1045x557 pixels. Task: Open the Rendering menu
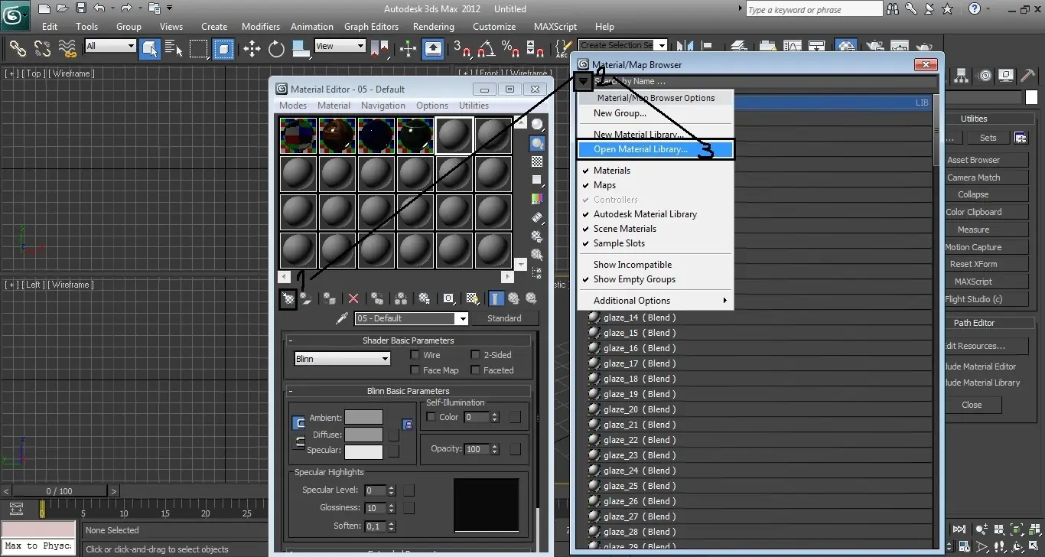point(434,26)
